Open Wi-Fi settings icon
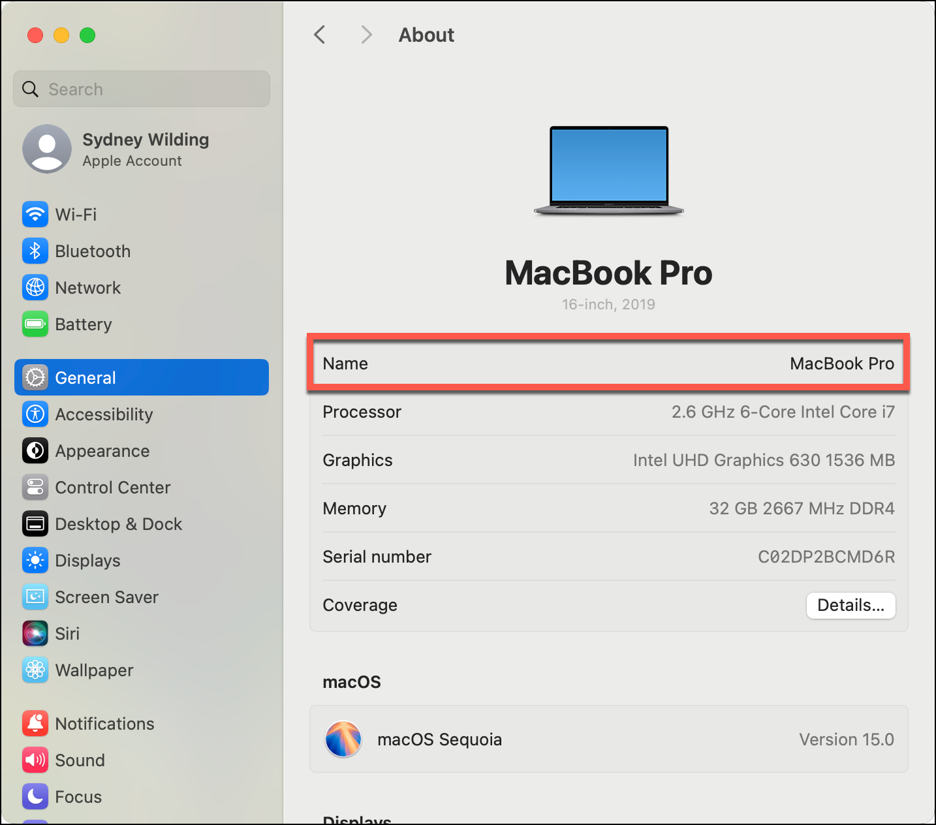936x825 pixels. click(35, 214)
